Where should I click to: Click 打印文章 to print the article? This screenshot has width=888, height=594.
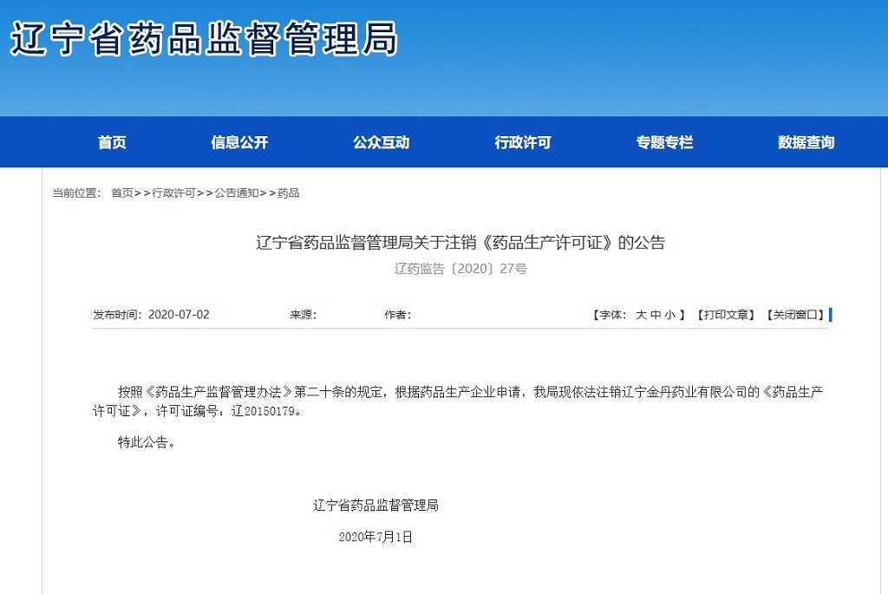(725, 315)
